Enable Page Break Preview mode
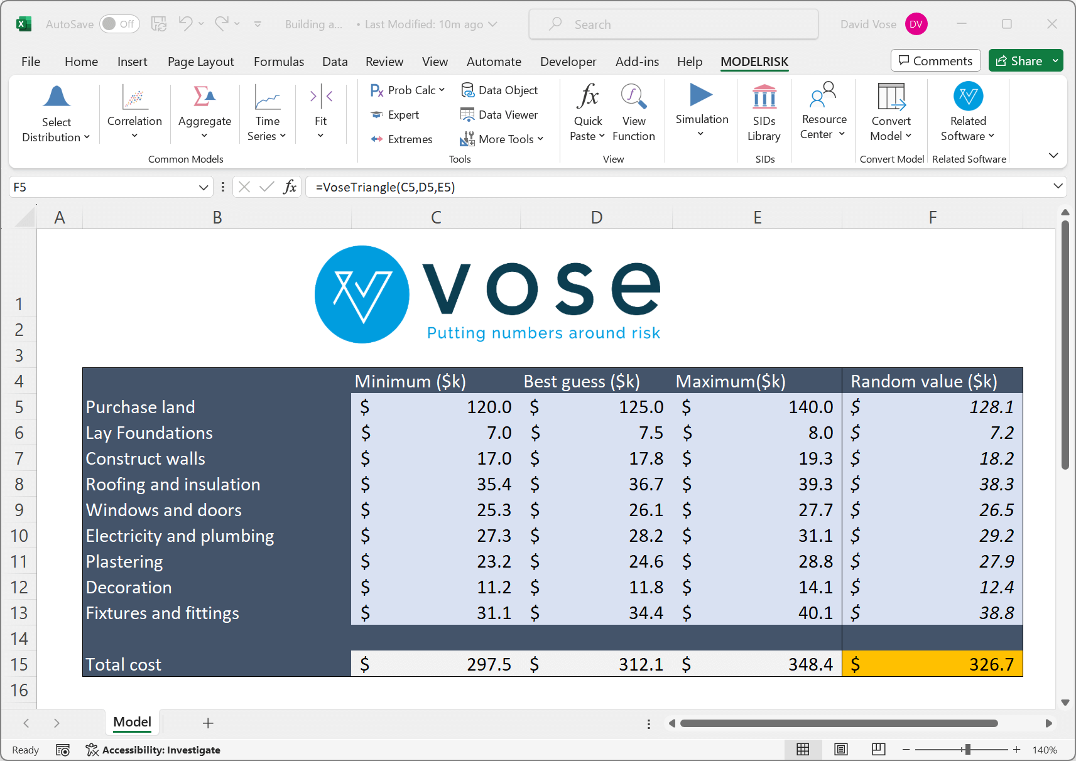The height and width of the screenshot is (761, 1076). point(878,749)
